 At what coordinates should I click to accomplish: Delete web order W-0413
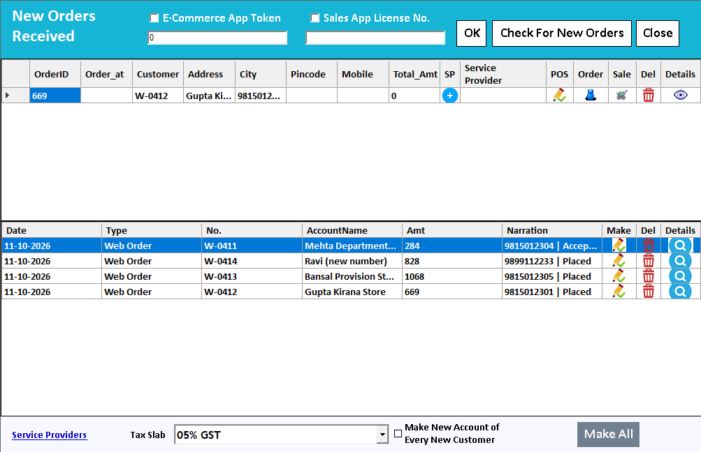[649, 276]
